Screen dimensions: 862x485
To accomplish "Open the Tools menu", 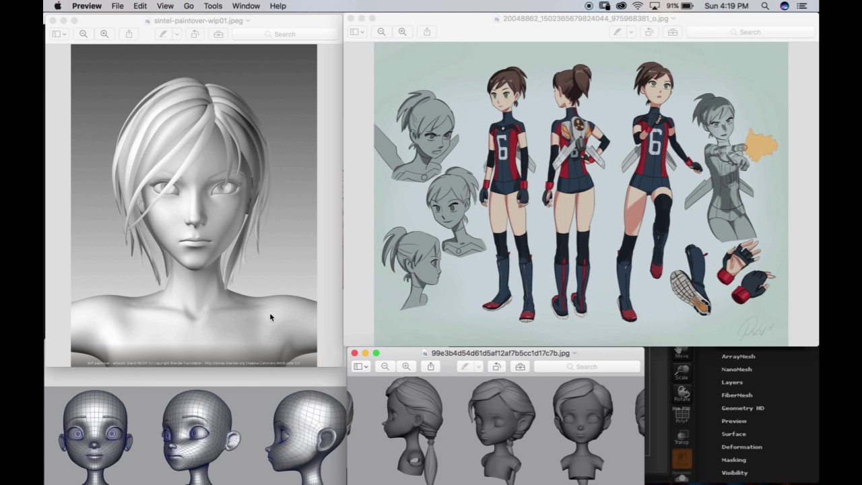I will tap(213, 6).
